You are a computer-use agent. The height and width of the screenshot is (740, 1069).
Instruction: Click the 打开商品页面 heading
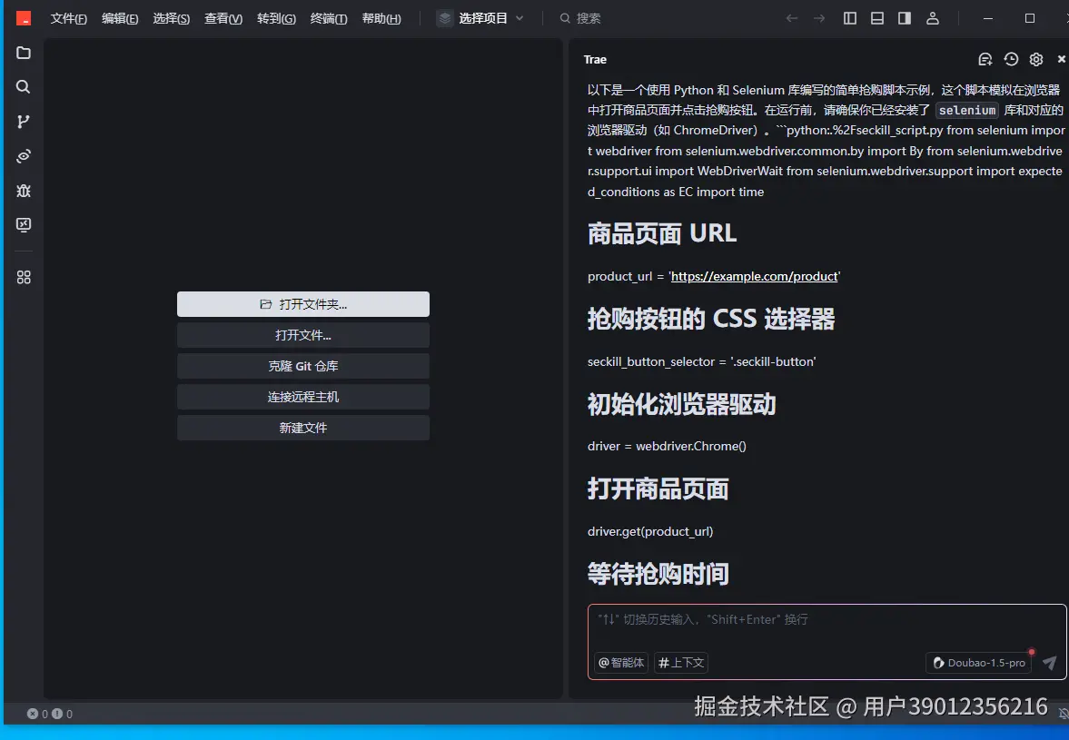coord(658,489)
